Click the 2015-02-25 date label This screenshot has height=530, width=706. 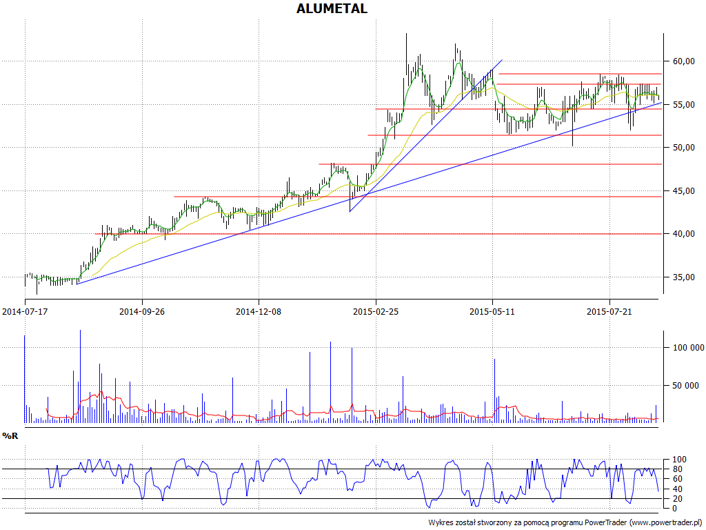tap(376, 311)
